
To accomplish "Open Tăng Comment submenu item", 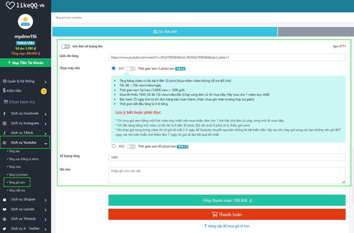I will (x=18, y=175).
